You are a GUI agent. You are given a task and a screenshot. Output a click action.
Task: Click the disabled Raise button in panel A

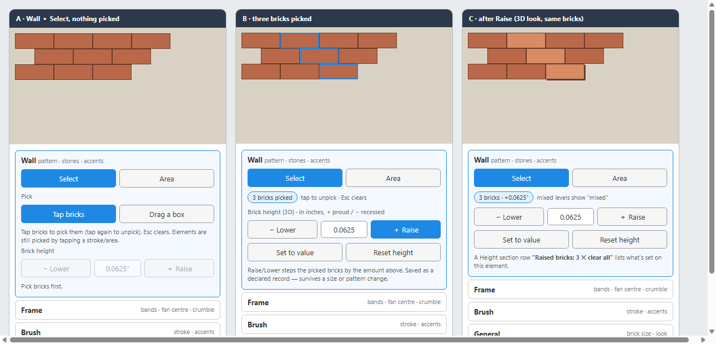pos(179,269)
